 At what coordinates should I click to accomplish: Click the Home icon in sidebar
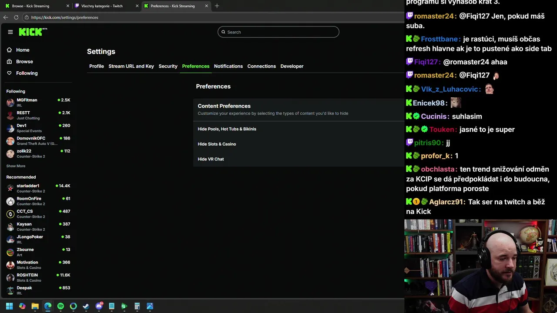(x=9, y=50)
